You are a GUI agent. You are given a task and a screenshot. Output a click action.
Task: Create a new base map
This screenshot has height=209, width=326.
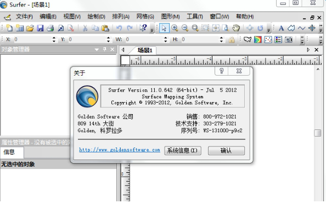point(248,39)
